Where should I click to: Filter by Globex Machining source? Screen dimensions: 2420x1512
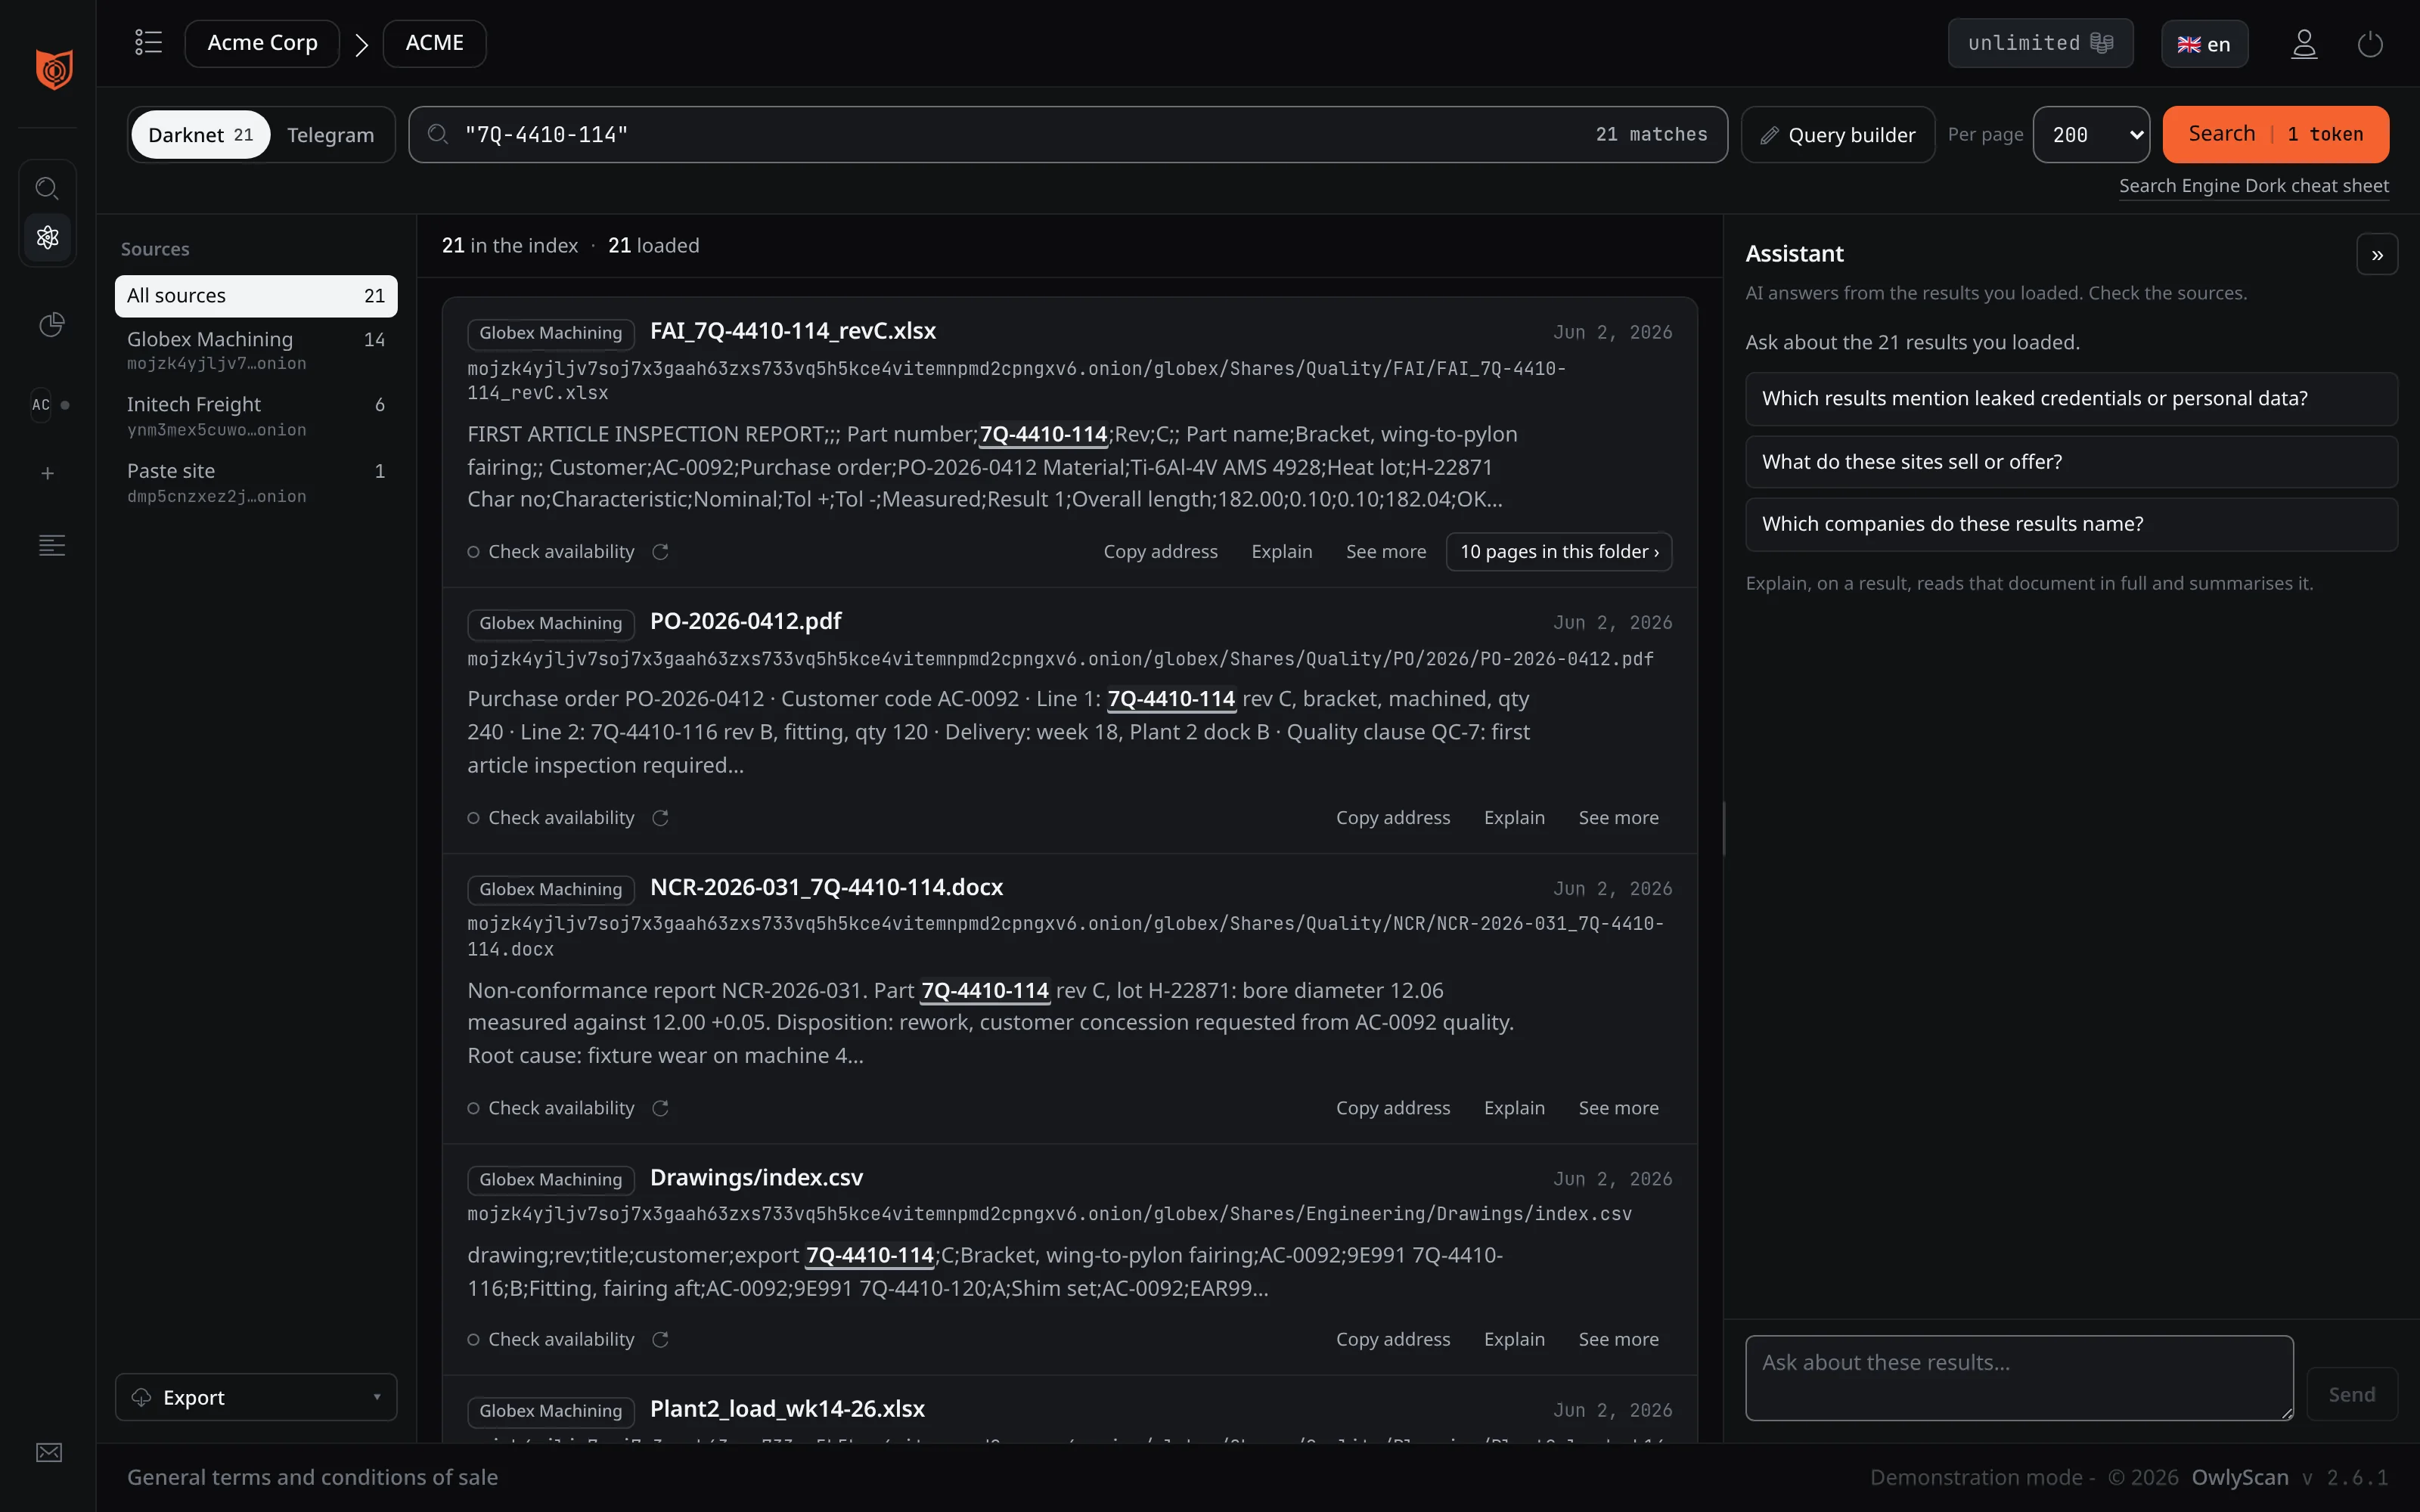pos(256,350)
